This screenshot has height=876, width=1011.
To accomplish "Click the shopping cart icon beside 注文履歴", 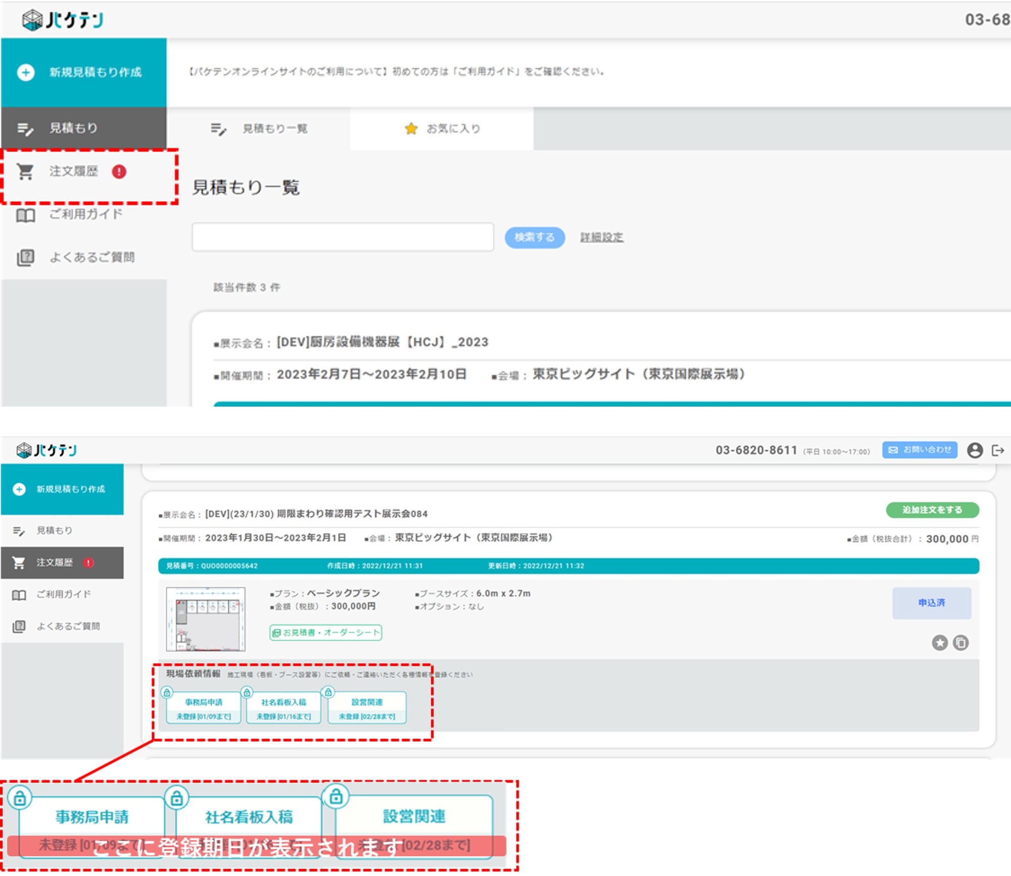I will tap(25, 172).
